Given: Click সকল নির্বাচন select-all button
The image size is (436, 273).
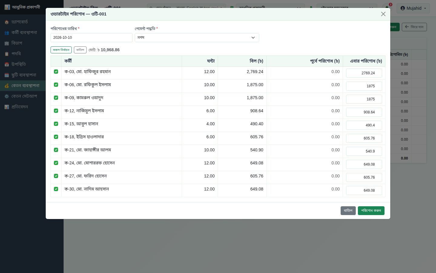Looking at the screenshot, I should point(61,50).
